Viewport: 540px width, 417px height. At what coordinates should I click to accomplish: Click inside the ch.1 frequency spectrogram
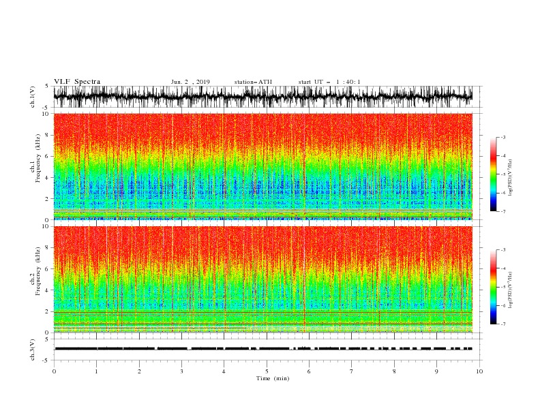(262, 166)
